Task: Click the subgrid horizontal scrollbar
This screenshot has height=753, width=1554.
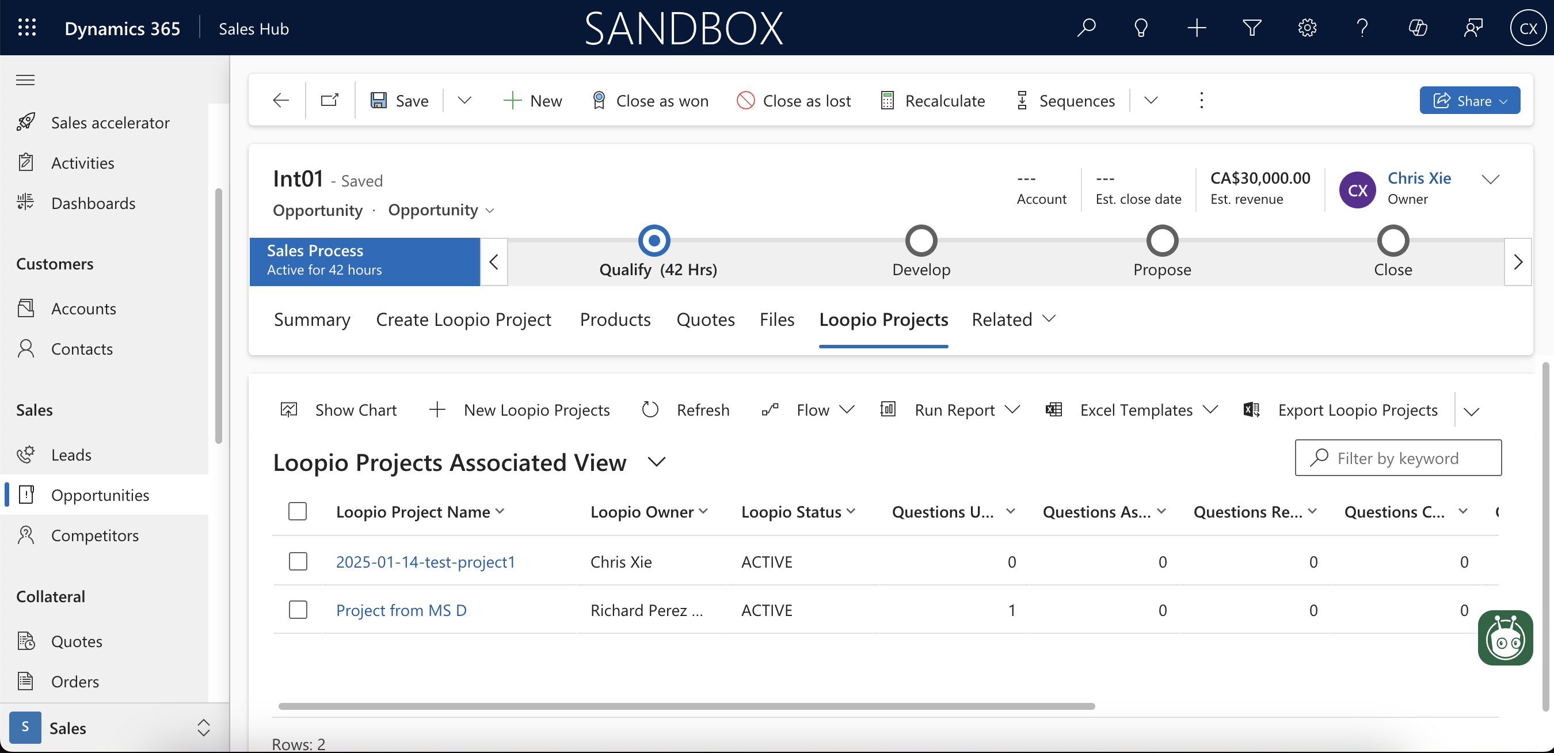Action: coord(687,706)
